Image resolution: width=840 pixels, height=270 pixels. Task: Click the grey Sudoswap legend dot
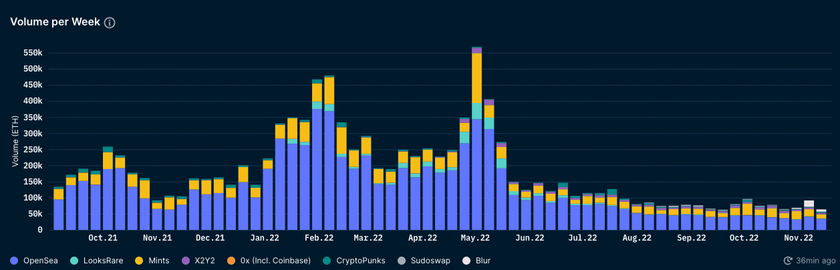click(x=402, y=260)
